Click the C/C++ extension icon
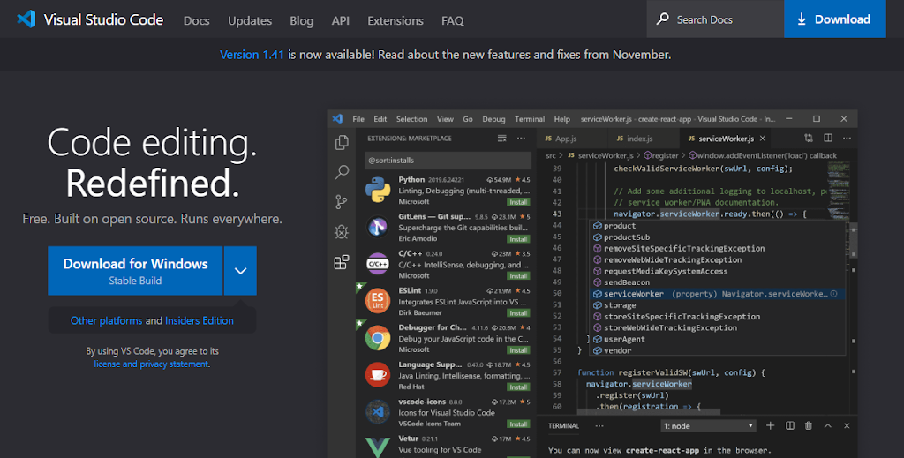904x458 pixels. pos(378,264)
